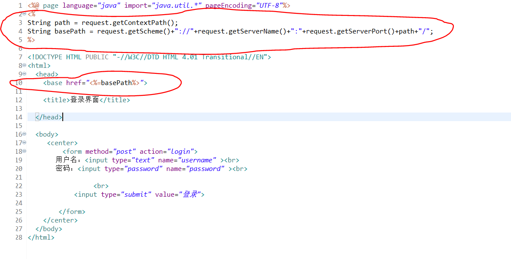
Task: Click the closing </head> tag
Action: point(49,117)
